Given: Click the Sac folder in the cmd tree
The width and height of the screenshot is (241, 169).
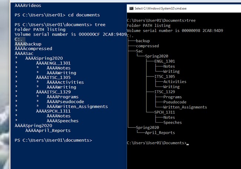Looking at the screenshot, I should [139, 51].
